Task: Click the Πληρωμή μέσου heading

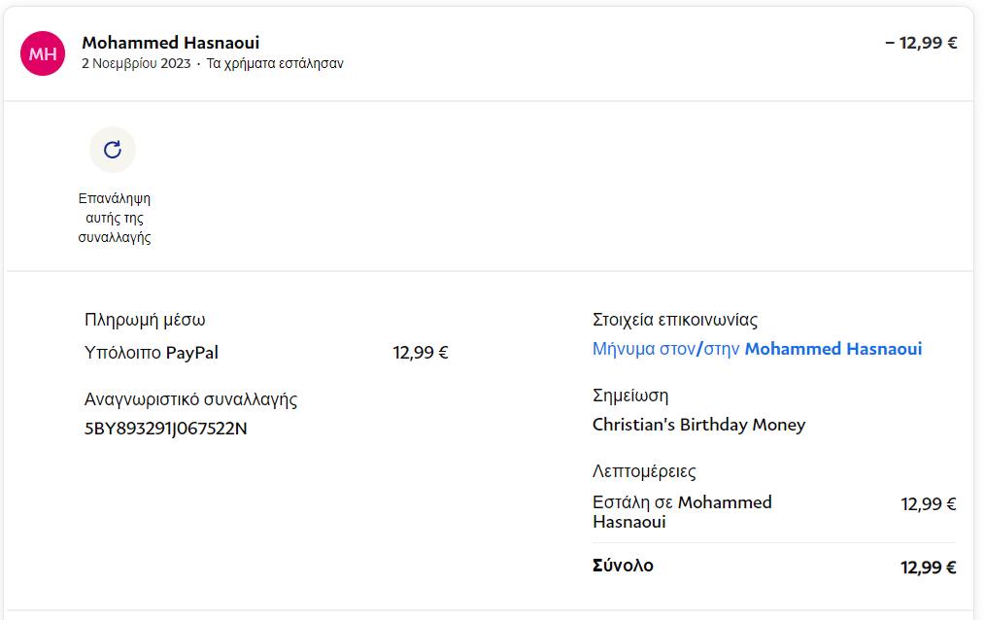Action: pos(145,320)
